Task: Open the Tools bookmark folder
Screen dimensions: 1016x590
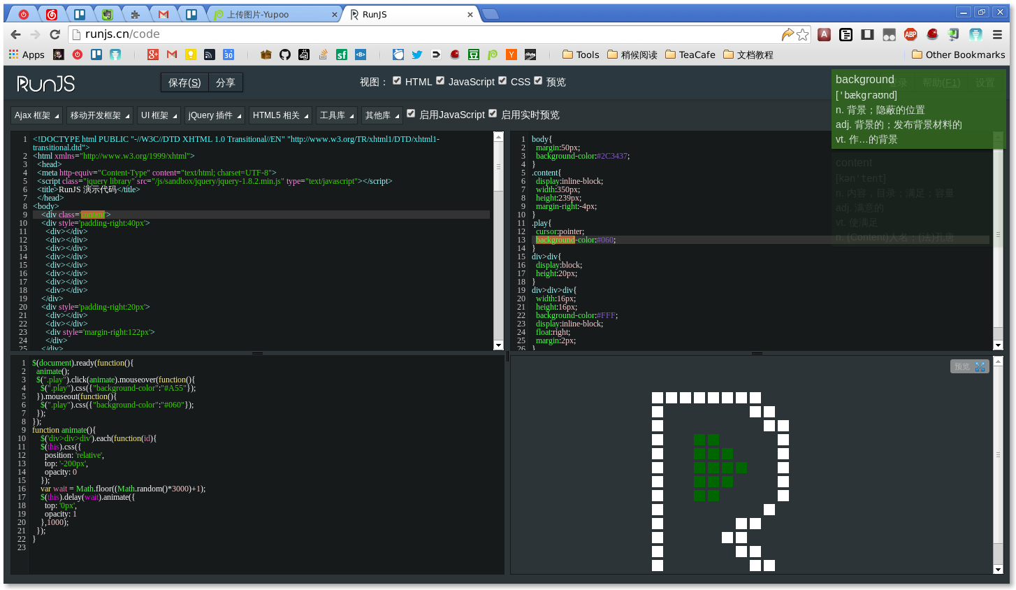Action: pos(581,55)
